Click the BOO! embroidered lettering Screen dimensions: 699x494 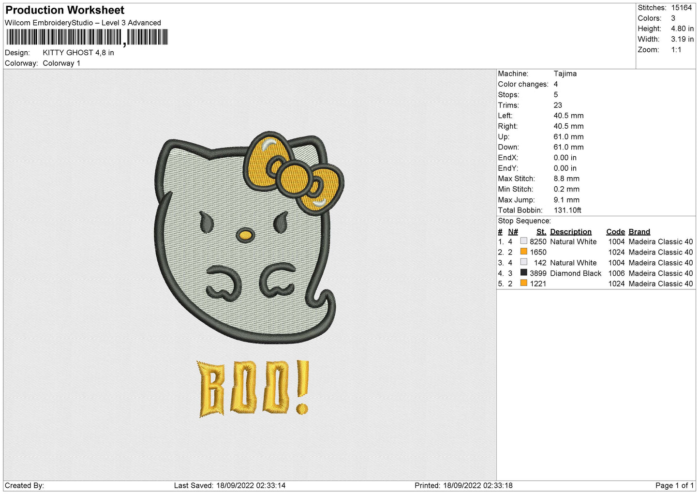pos(253,389)
